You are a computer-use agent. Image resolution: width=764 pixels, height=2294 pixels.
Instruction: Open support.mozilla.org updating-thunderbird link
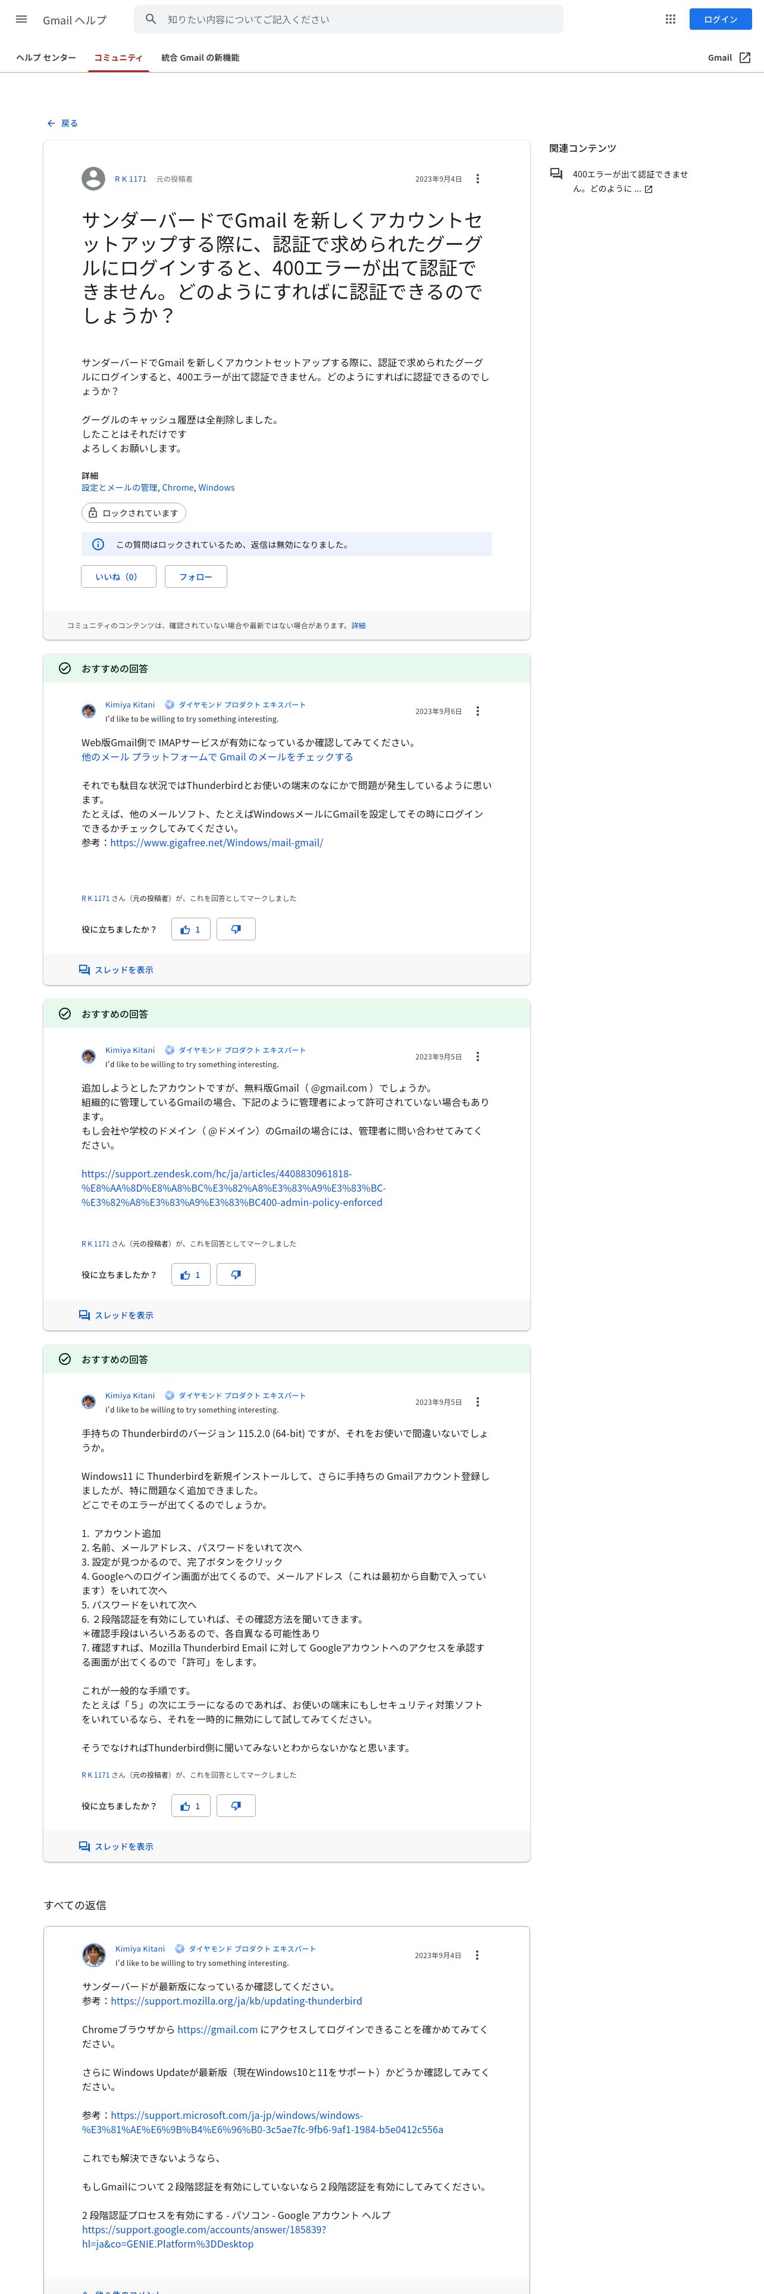[236, 2001]
